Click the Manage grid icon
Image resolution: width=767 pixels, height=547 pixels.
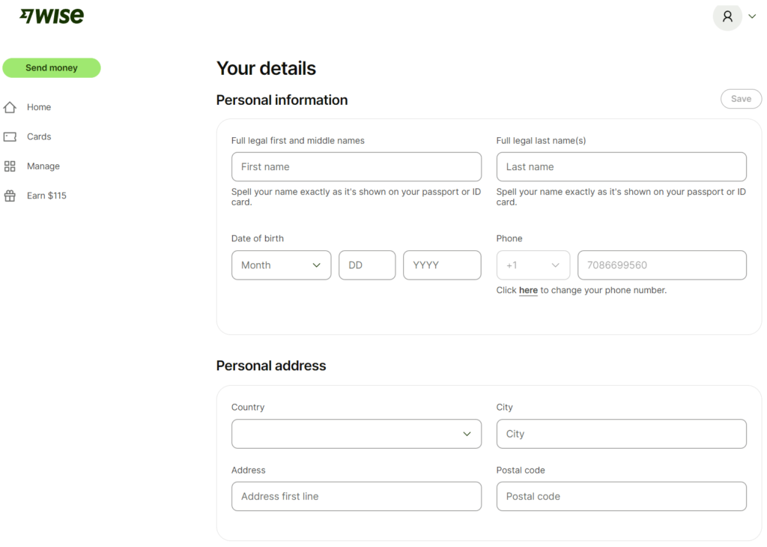[10, 166]
